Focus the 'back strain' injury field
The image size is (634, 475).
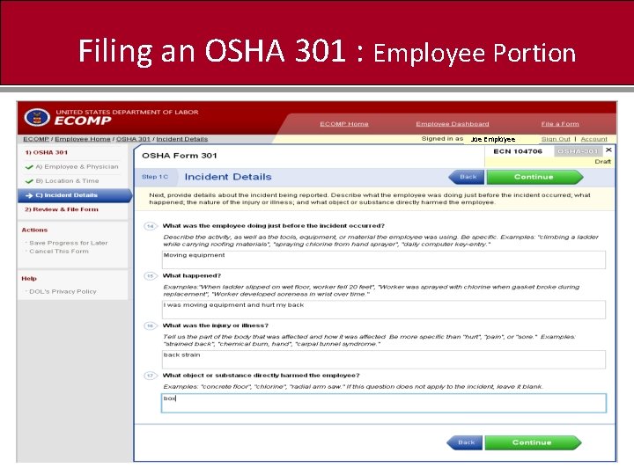point(384,359)
